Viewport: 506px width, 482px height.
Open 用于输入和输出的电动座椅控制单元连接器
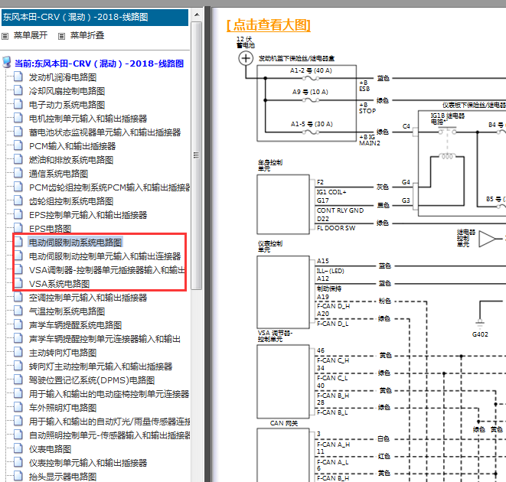point(109,394)
